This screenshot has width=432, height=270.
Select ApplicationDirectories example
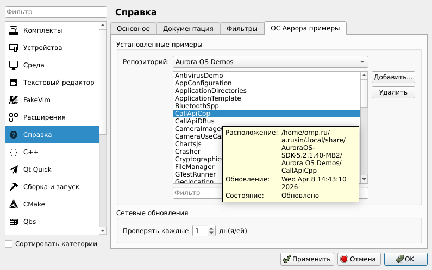click(266, 91)
